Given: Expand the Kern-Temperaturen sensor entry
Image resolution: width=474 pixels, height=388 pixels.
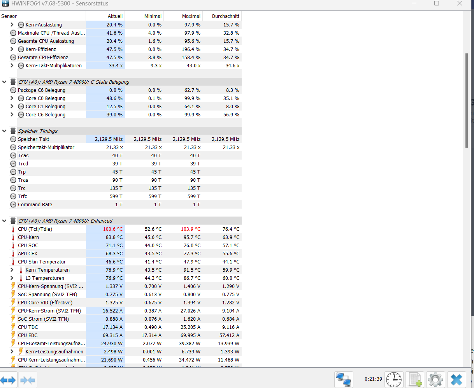Looking at the screenshot, I should [12, 270].
